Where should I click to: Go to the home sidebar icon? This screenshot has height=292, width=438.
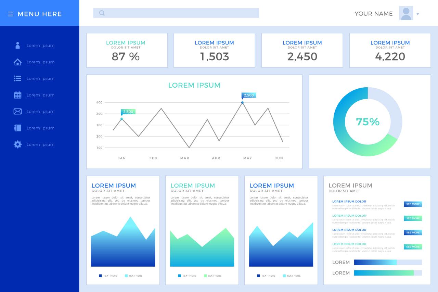click(17, 62)
